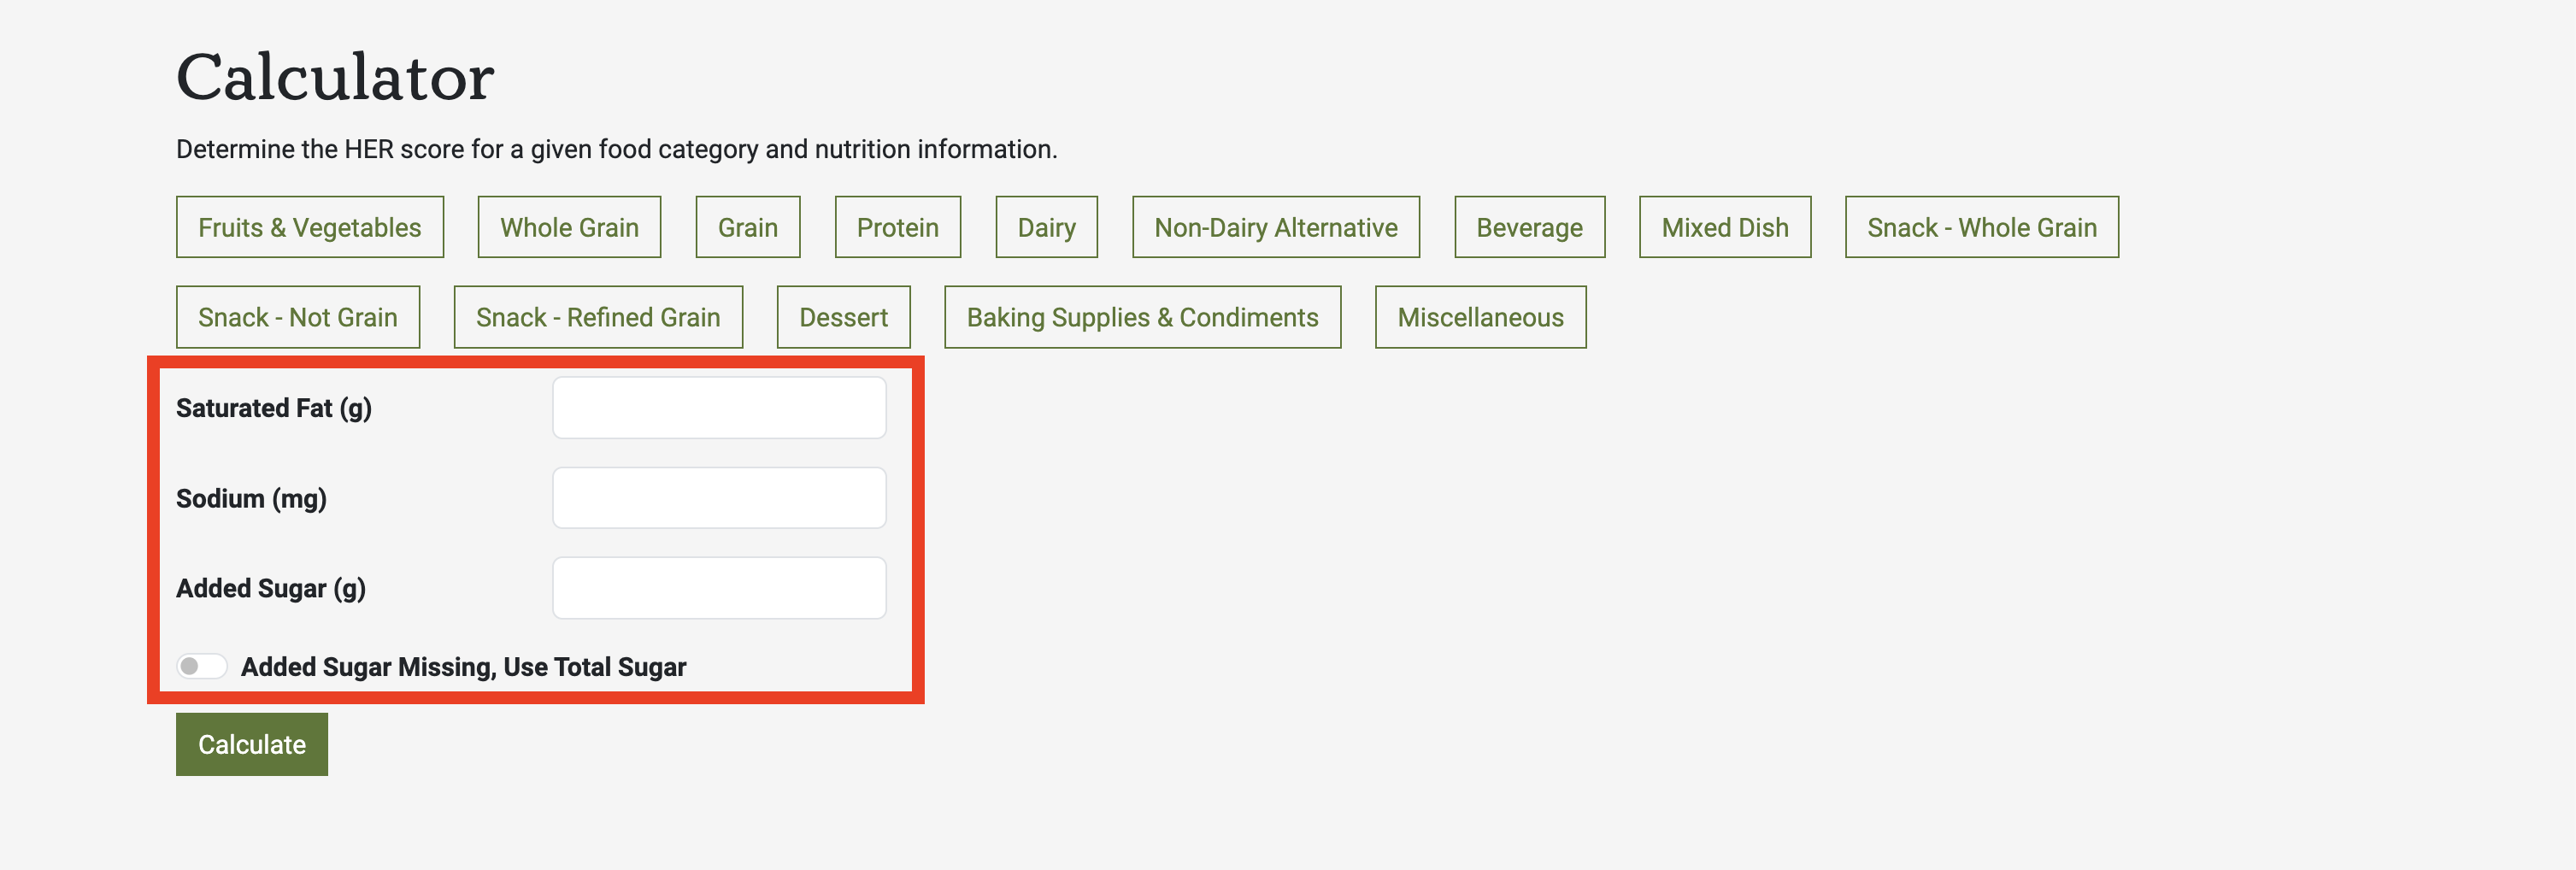The width and height of the screenshot is (2576, 870).
Task: Select Snack - Not Grain category
Action: coord(297,317)
